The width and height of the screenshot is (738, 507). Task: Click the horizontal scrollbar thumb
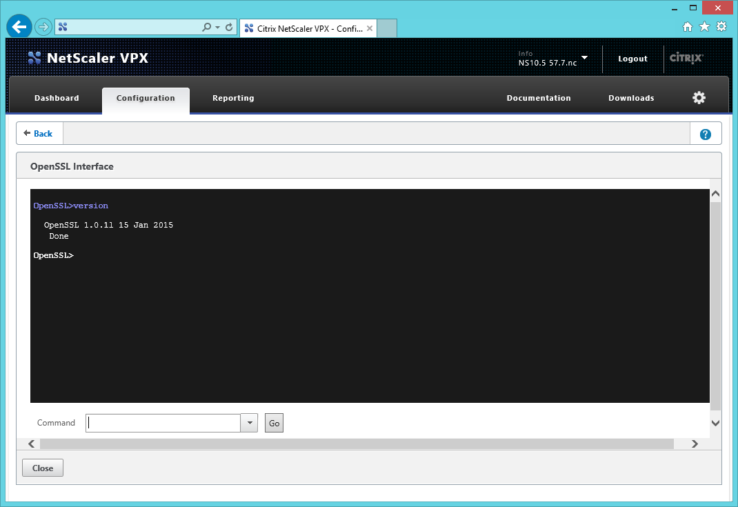pyautogui.click(x=357, y=444)
